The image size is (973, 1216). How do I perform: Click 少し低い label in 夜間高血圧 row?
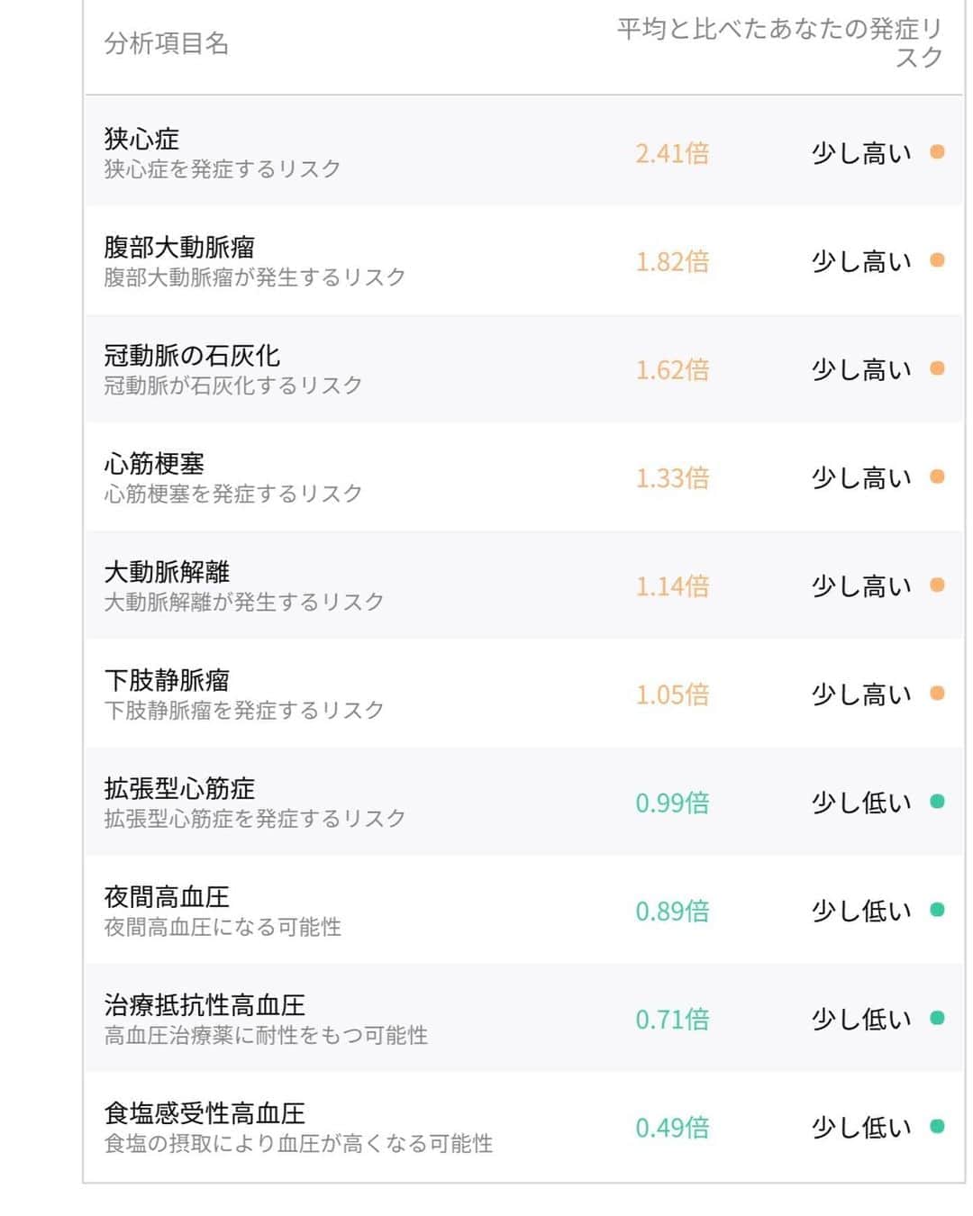861,911
